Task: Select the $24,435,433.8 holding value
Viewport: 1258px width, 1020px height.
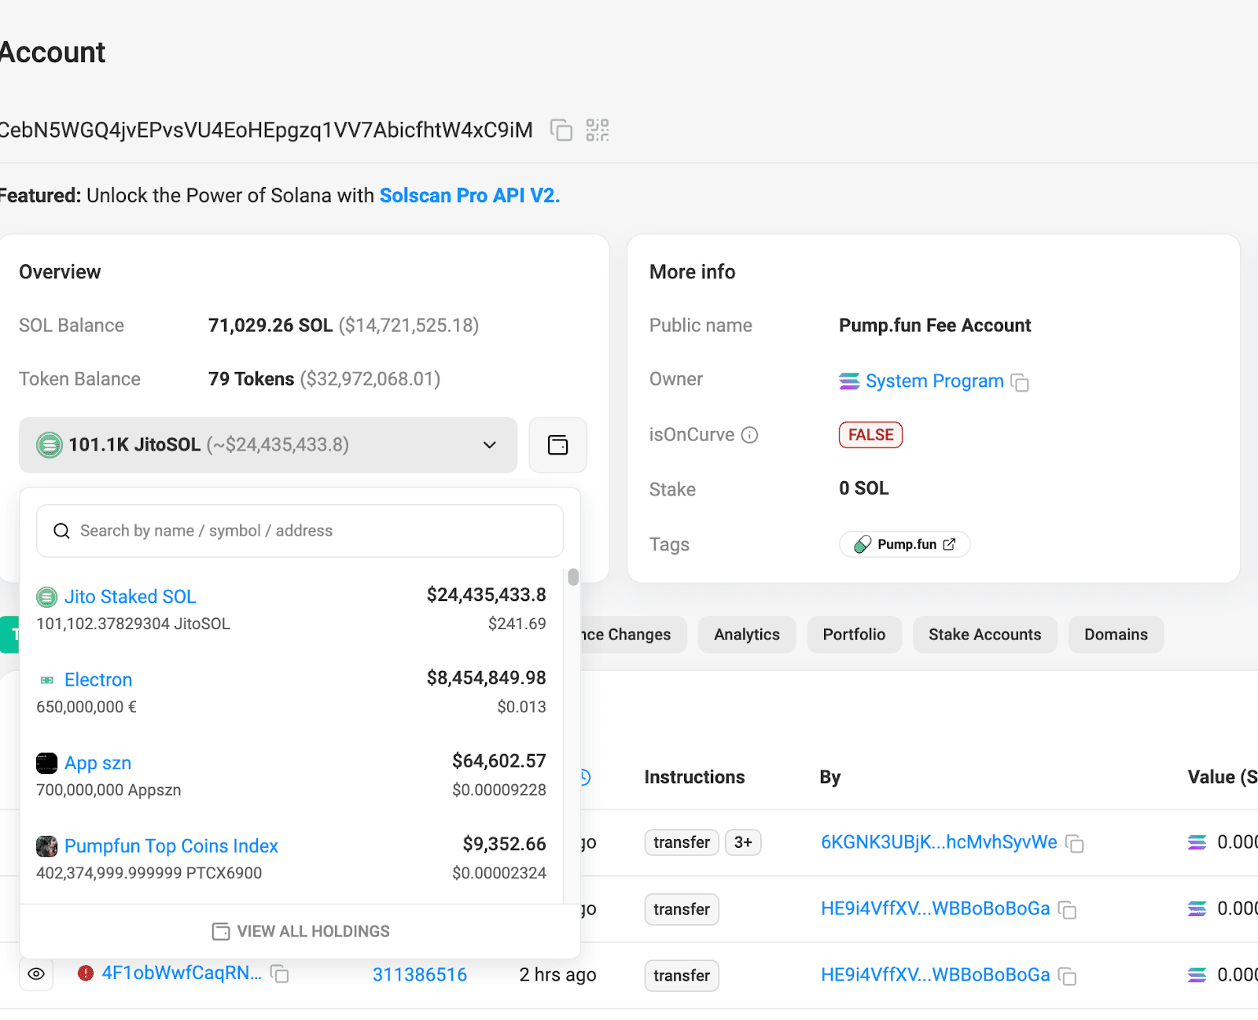Action: click(487, 595)
